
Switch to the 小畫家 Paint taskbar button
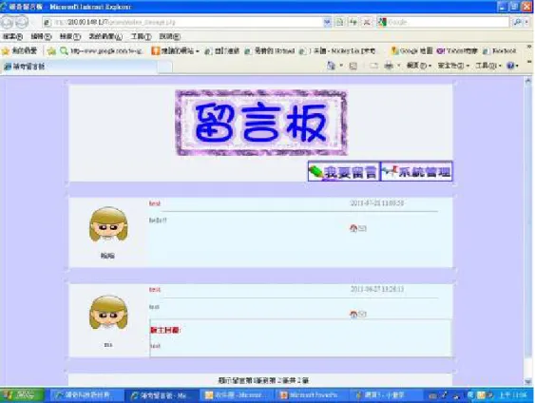386,395
